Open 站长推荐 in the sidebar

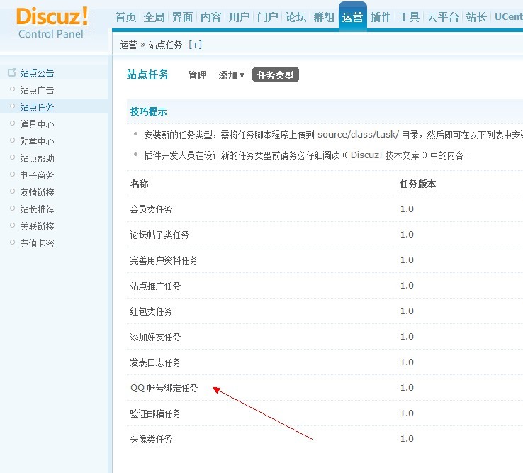pyautogui.click(x=37, y=209)
